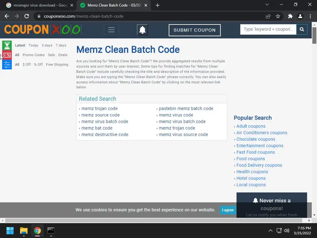The height and width of the screenshot is (238, 317).
Task: Open the Extensions puzzle icon
Action: [x=290, y=16]
